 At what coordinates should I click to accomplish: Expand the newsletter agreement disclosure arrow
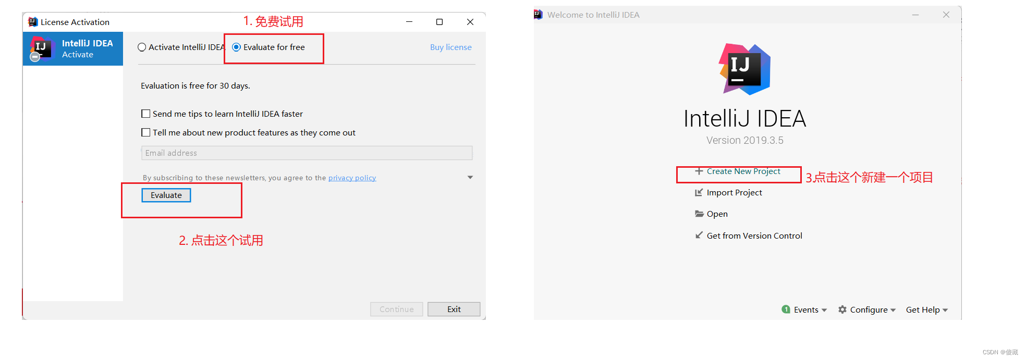click(470, 178)
